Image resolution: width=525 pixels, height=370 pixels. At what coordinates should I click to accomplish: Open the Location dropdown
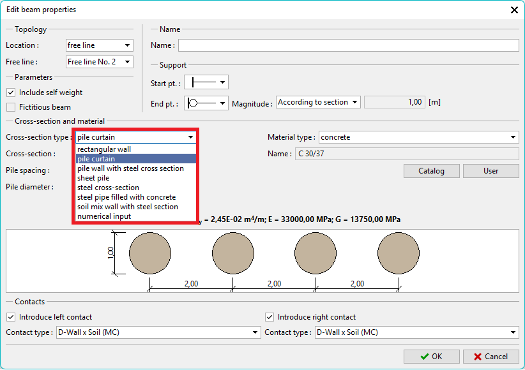pos(99,45)
